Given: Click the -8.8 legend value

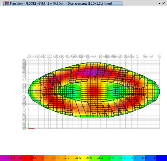Looking at the screenshot, I should [x=55, y=158].
